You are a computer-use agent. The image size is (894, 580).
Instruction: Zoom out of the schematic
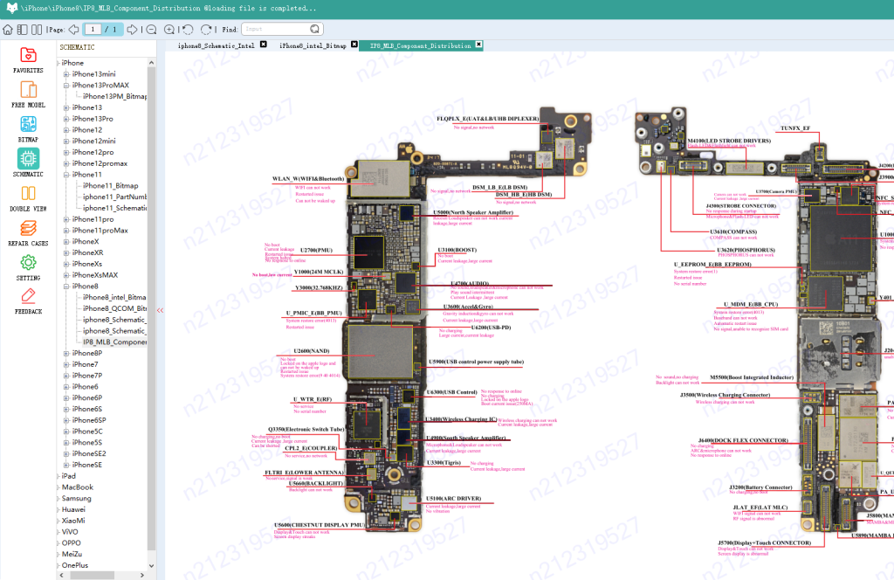(151, 29)
